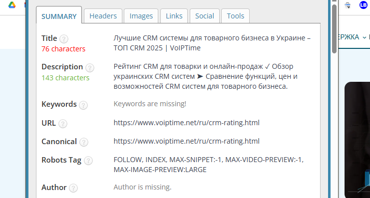Screen dimensions: 370x198
Task: Click the LB profile avatar icon
Action: (x=364, y=5)
